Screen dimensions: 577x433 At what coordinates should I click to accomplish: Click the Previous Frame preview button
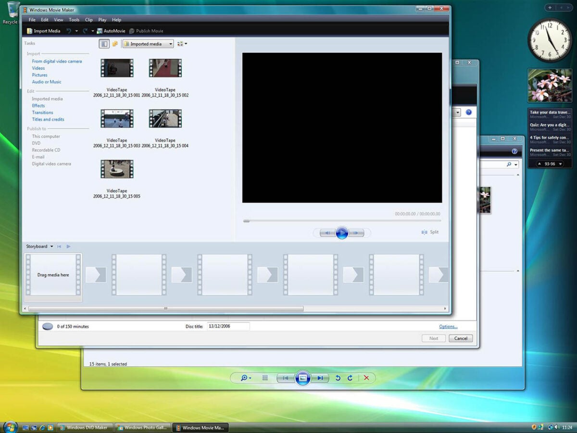click(326, 233)
